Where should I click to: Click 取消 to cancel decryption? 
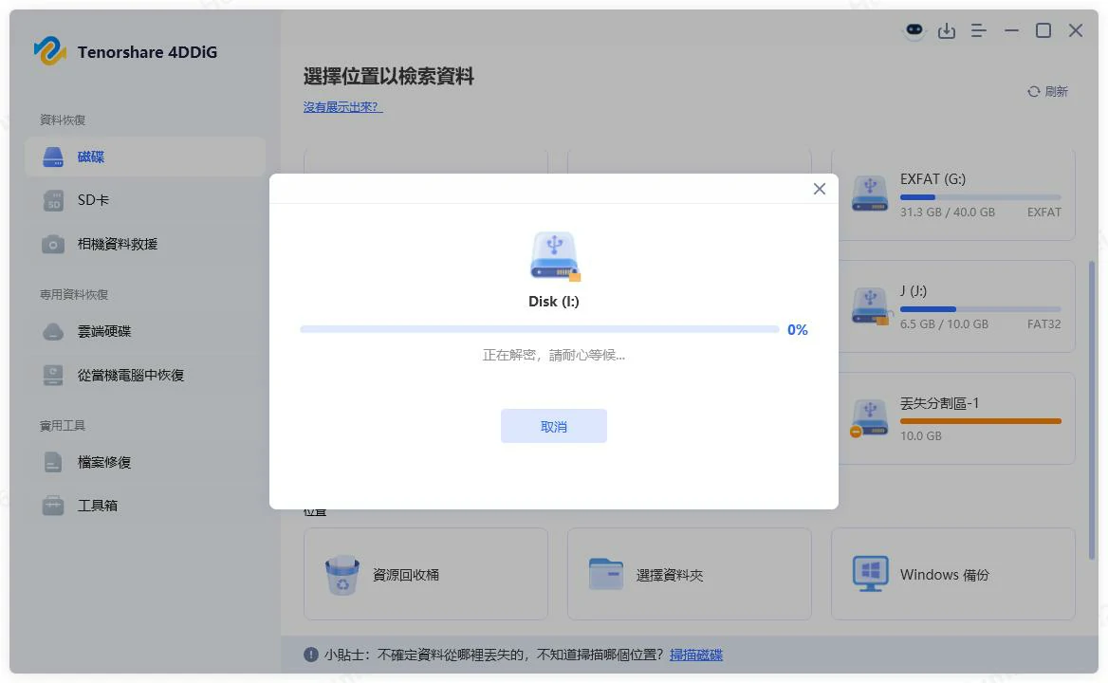point(553,426)
